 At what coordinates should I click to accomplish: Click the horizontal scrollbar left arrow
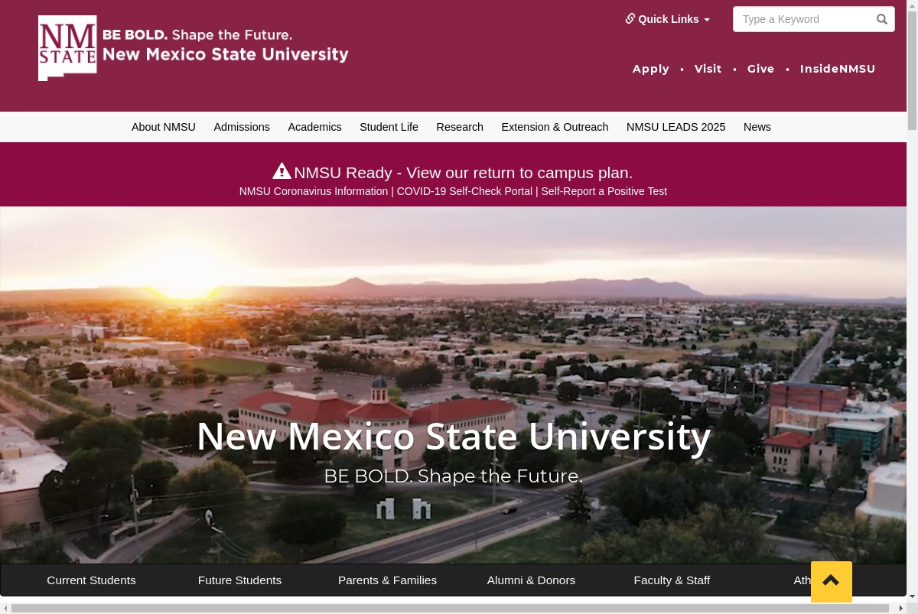coord(5,609)
